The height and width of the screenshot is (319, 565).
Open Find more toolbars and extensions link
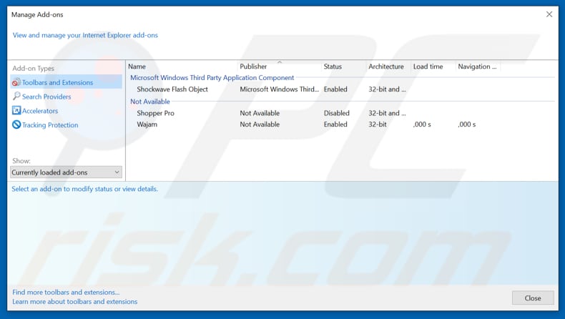pyautogui.click(x=66, y=292)
